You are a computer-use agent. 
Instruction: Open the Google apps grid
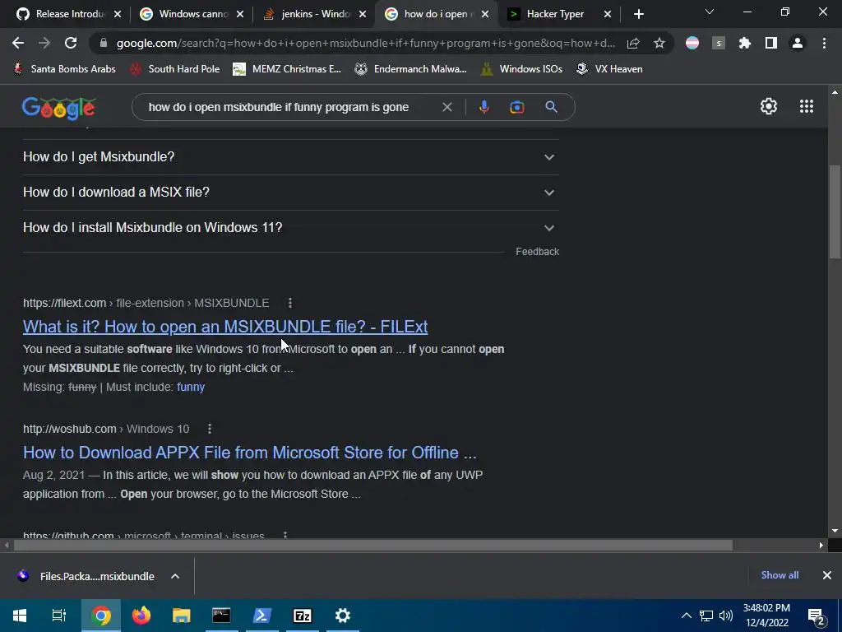click(807, 106)
